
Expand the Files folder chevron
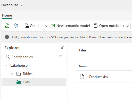tap(12, 82)
